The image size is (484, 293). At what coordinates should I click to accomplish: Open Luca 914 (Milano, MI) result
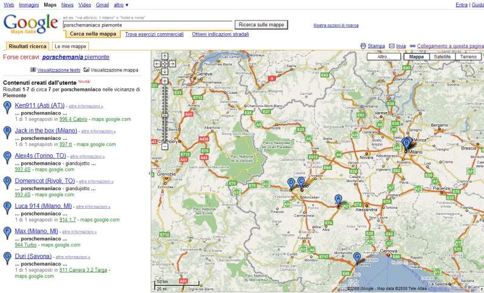(x=43, y=206)
